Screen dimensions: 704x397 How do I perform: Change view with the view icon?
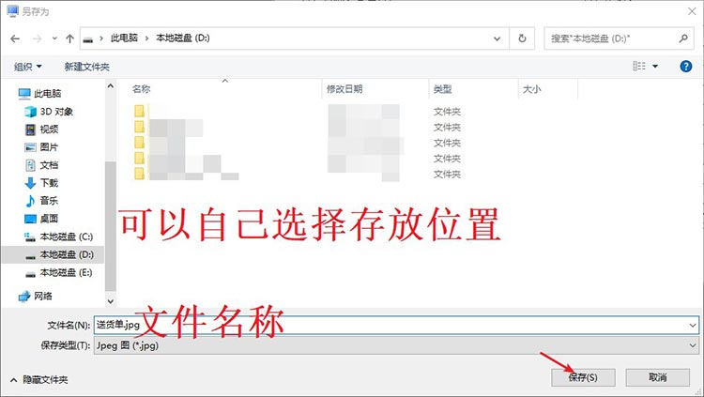(639, 67)
